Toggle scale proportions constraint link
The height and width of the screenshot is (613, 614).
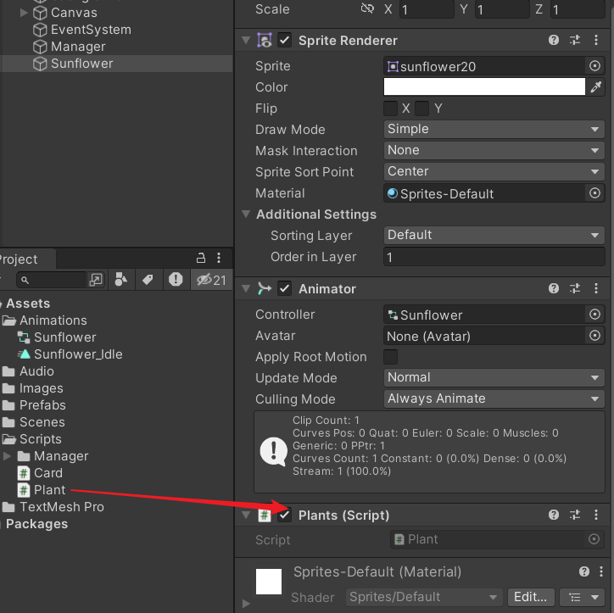pos(367,8)
